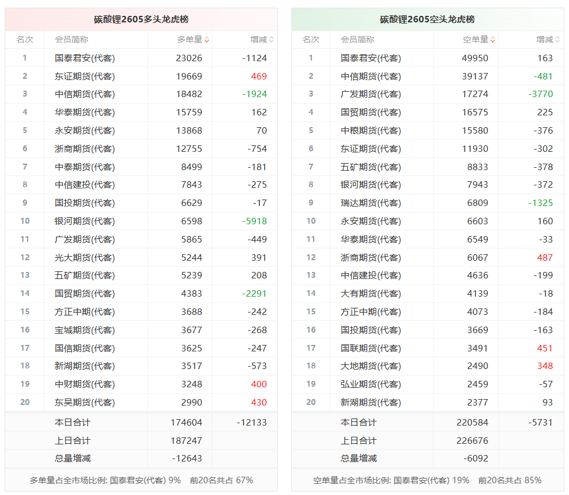Click previous day long total 187247

point(186,441)
